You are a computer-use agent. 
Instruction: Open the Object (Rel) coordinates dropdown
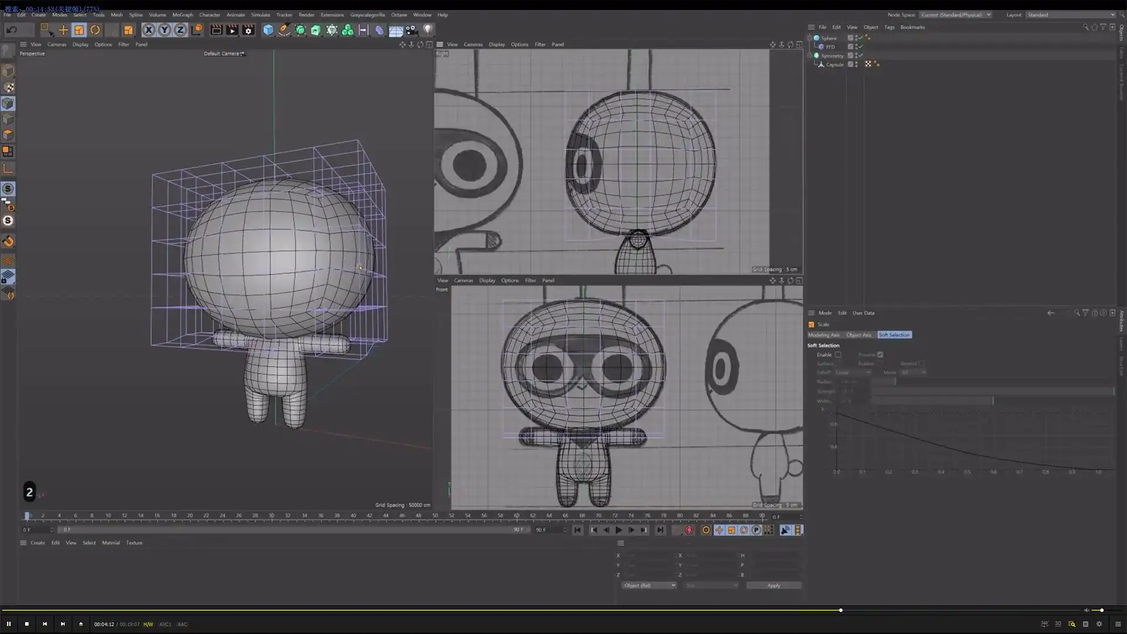click(649, 585)
